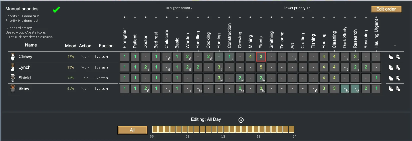This screenshot has width=412, height=141.
Task: Toggle Chewy's red-outlined Plants priority cell
Action: coord(261,57)
